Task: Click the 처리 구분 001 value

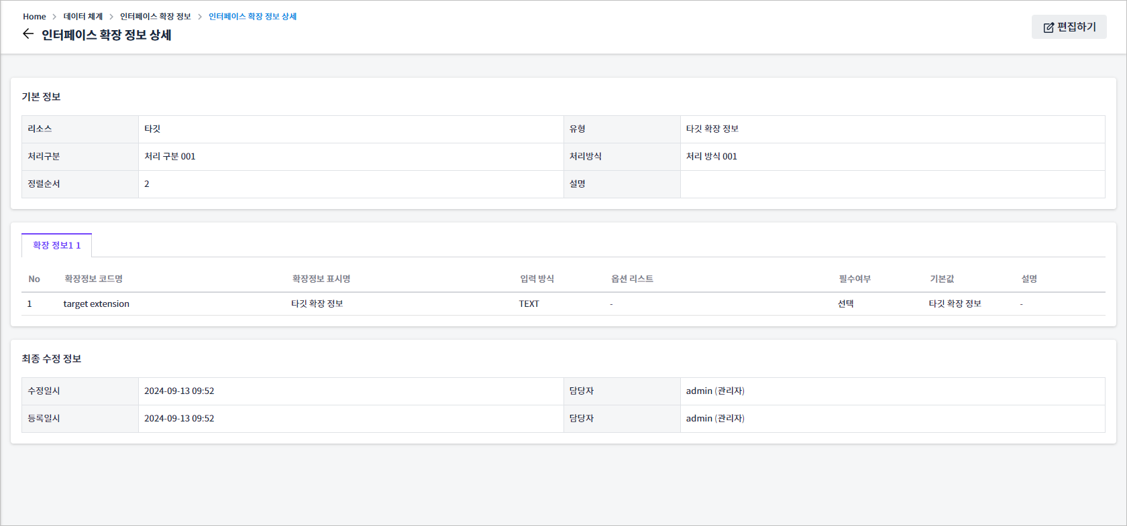Action: tap(170, 156)
